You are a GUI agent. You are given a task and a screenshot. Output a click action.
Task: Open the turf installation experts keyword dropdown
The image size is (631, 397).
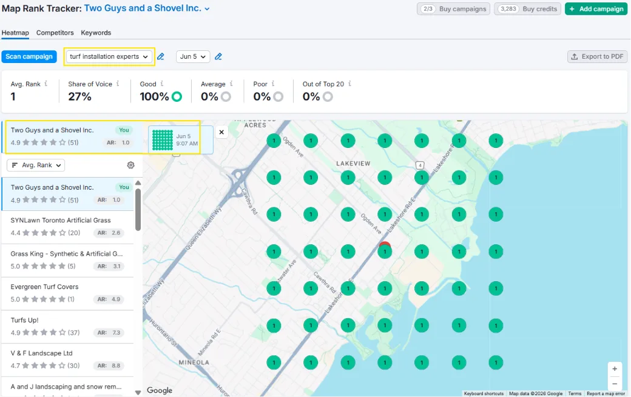click(x=109, y=56)
